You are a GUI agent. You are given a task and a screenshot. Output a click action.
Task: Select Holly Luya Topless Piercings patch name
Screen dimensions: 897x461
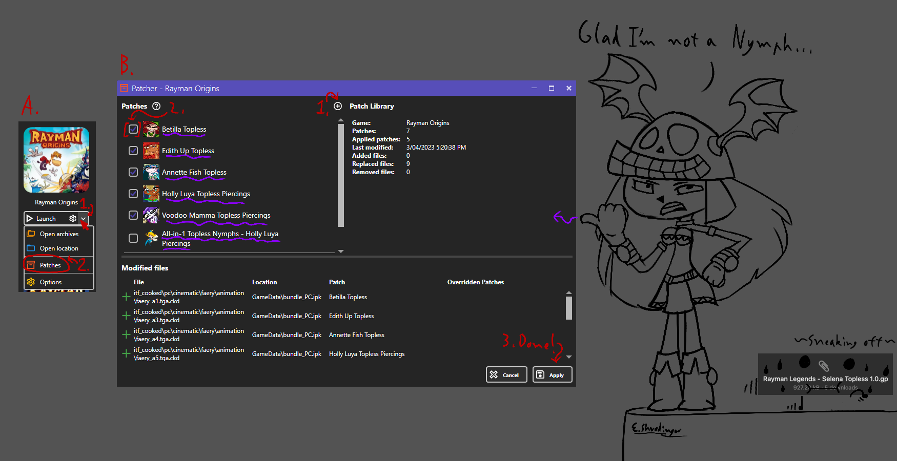coord(206,194)
